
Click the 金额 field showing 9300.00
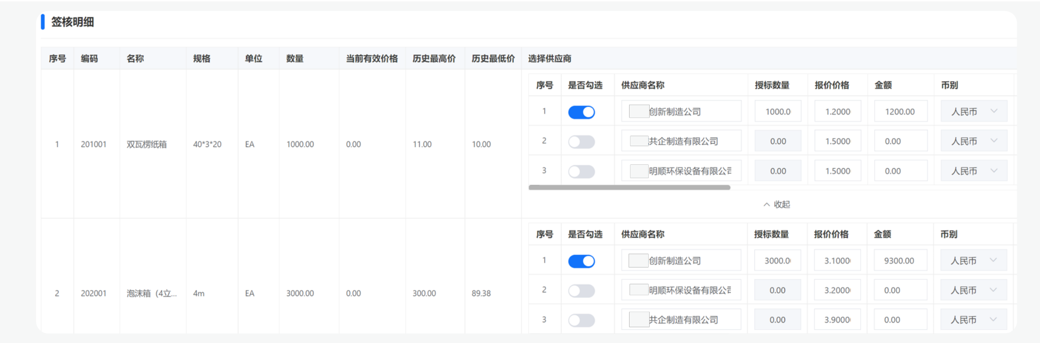coord(900,261)
